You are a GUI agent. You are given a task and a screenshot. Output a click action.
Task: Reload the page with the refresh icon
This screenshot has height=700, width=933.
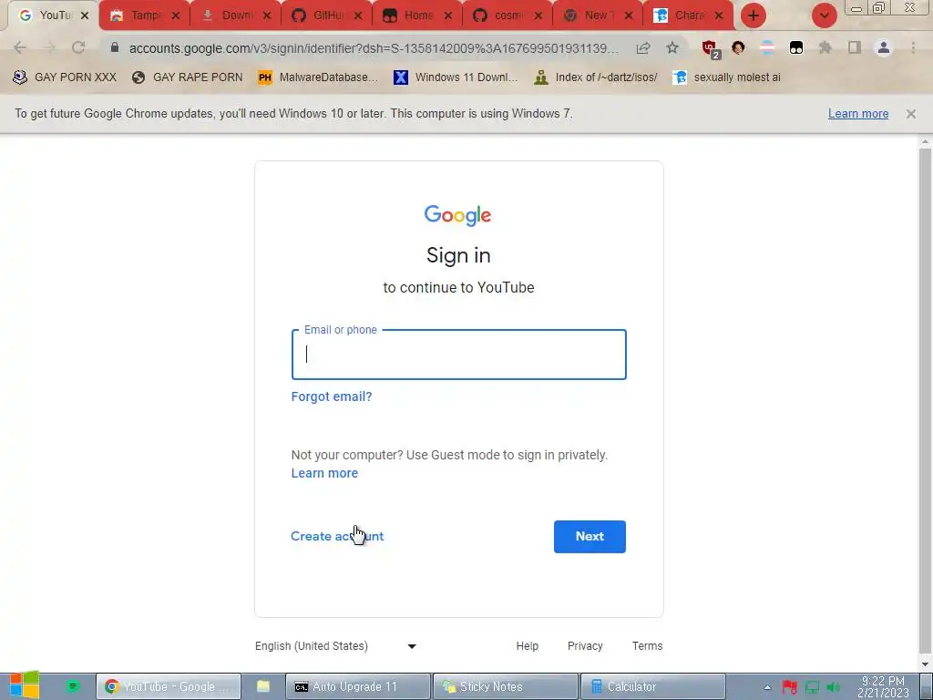[x=78, y=47]
